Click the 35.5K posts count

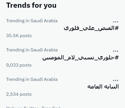pos(19,36)
